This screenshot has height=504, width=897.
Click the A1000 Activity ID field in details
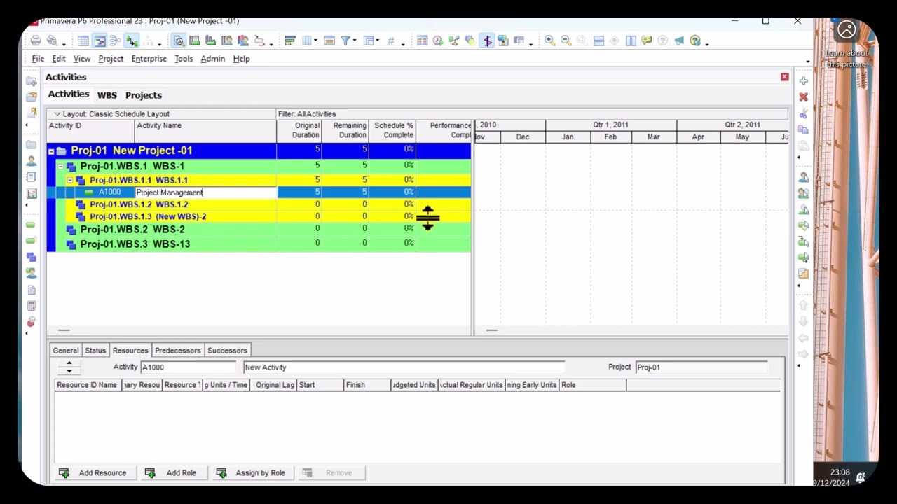188,367
